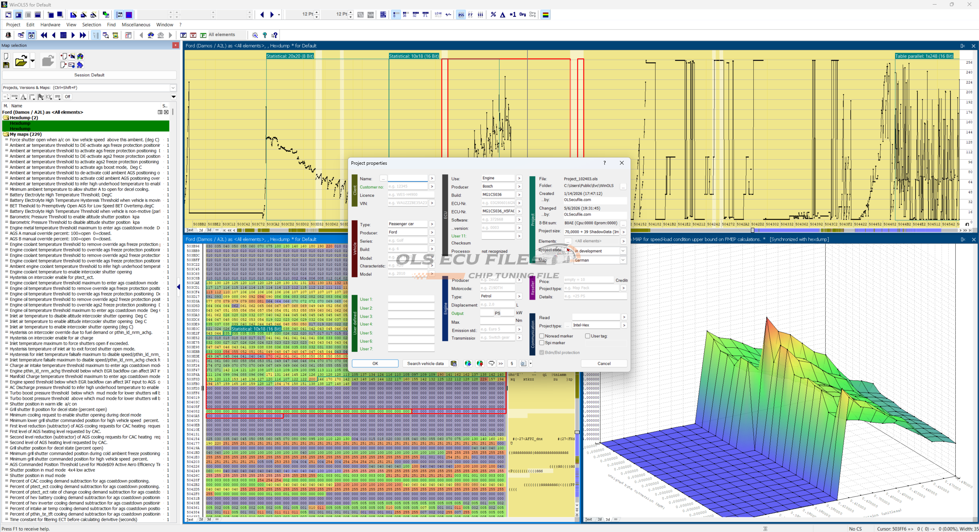
Task: Enable the Spi marker checkbox
Action: [x=542, y=343]
